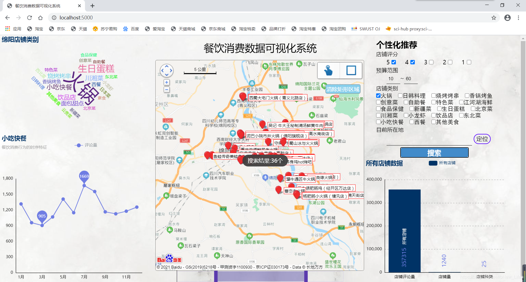Viewport: 526px width, 282px height.
Task: Open the Chrome profile menu
Action: pyautogui.click(x=507, y=18)
